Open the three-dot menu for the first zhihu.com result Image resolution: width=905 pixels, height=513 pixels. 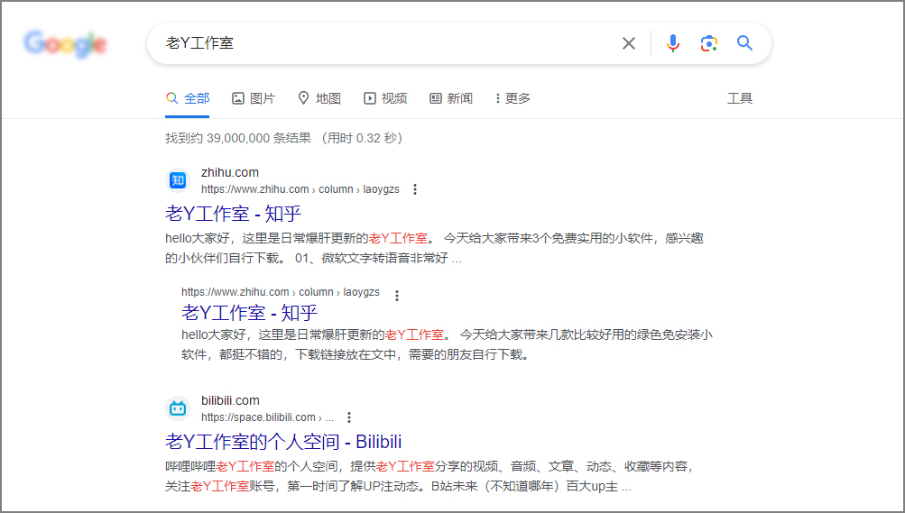tap(414, 189)
